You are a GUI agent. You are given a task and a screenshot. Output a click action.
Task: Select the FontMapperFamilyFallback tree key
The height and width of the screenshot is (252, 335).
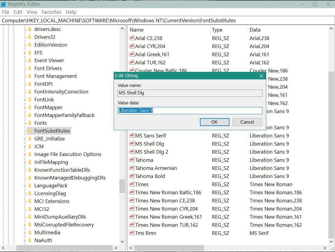tap(65, 115)
